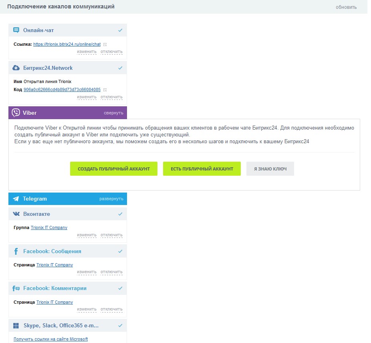Copy the Network code via copy icon
The width and height of the screenshot is (371, 343).
tap(105, 90)
